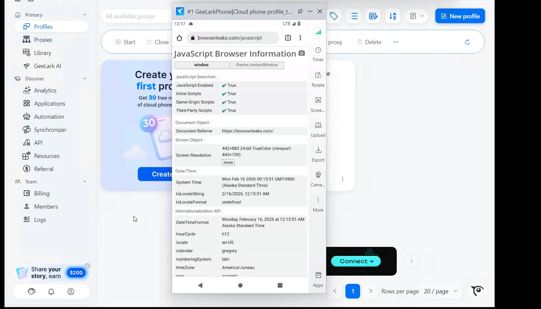Click the Start profile action
Viewport: 541px width, 309px height.
125,42
